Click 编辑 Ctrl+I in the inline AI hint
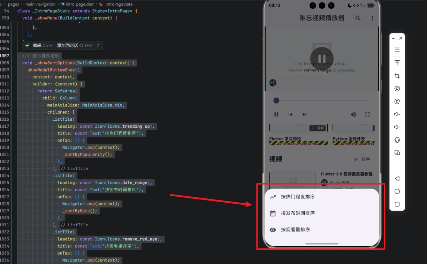427x264 pixels. click(x=43, y=45)
